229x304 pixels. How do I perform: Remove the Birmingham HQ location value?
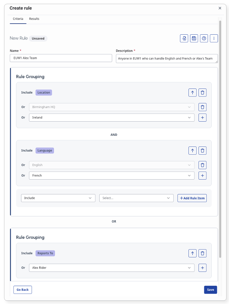point(203,107)
